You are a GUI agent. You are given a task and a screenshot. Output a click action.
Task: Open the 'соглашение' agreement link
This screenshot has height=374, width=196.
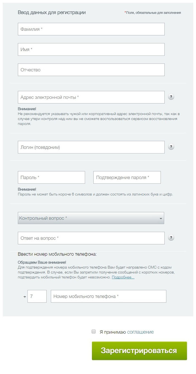pos(140,332)
